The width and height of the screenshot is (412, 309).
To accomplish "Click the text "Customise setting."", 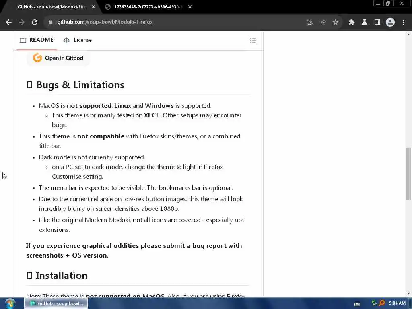I will coord(78,177).
